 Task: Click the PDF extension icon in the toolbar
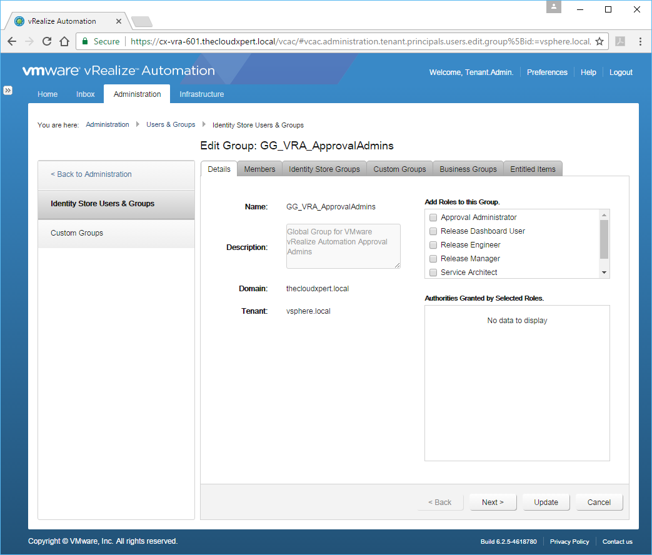click(x=620, y=41)
